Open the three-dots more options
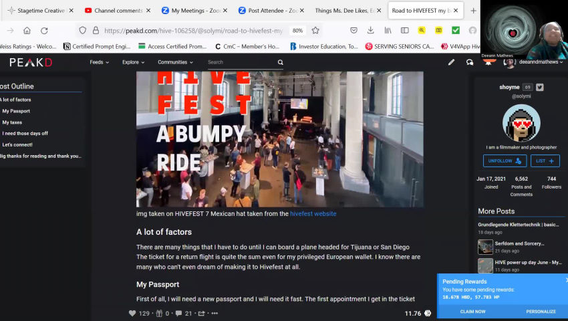 click(215, 314)
